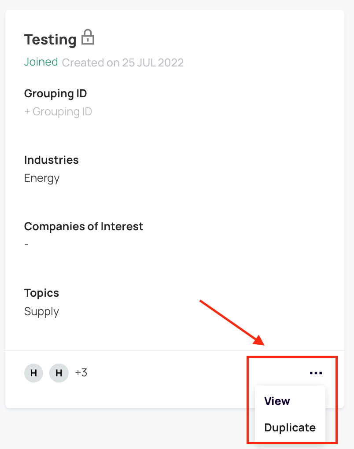Select the Energy industry value
Viewport: 354px width, 449px height.
pos(42,178)
